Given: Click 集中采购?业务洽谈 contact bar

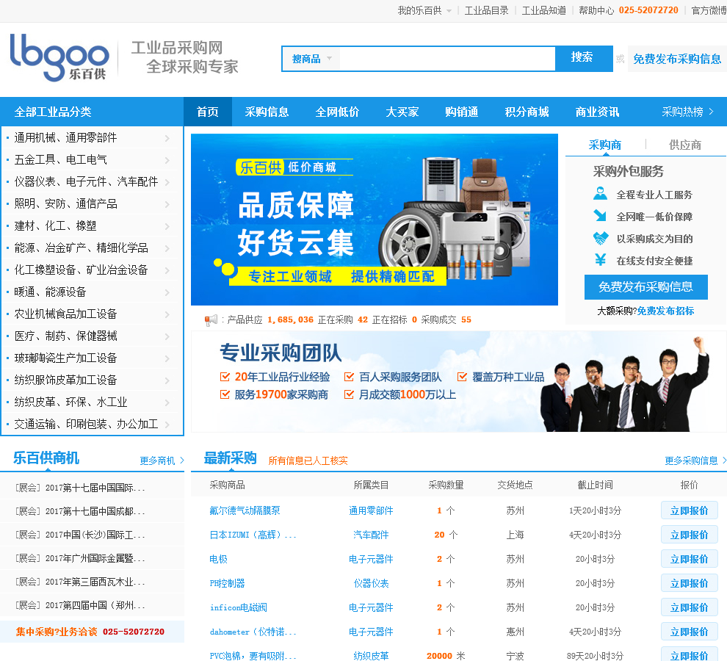Looking at the screenshot, I should coord(92,632).
